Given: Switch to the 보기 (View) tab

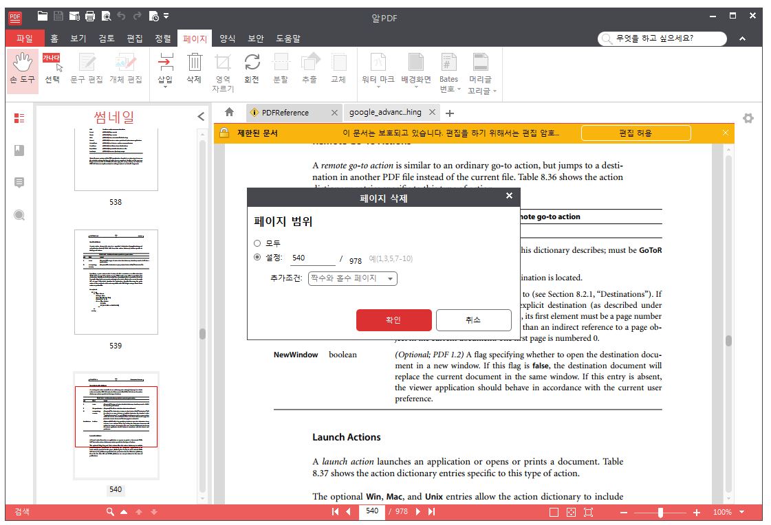Looking at the screenshot, I should coord(78,38).
